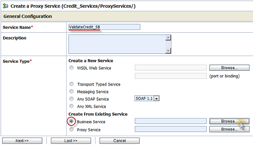The height and width of the screenshot is (145, 253).
Task: Click the WSDL Web Service path field
Action: [x=170, y=68]
